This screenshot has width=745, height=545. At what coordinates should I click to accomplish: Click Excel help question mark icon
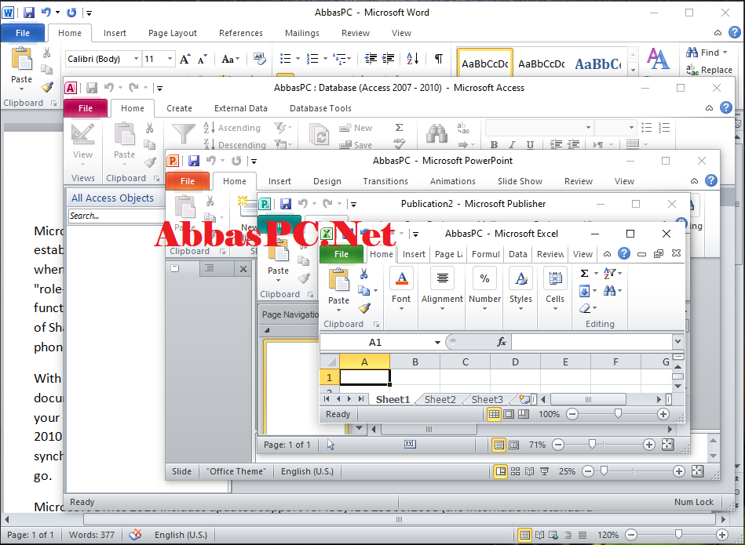coord(624,253)
